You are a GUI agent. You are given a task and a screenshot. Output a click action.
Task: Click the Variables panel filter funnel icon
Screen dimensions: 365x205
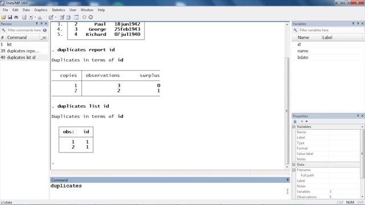(x=354, y=24)
